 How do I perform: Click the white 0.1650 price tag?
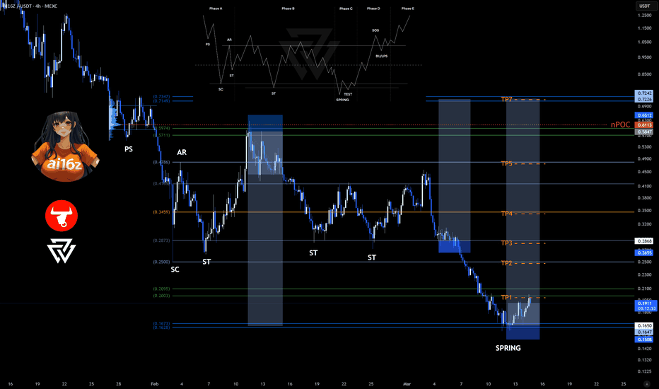click(x=644, y=325)
